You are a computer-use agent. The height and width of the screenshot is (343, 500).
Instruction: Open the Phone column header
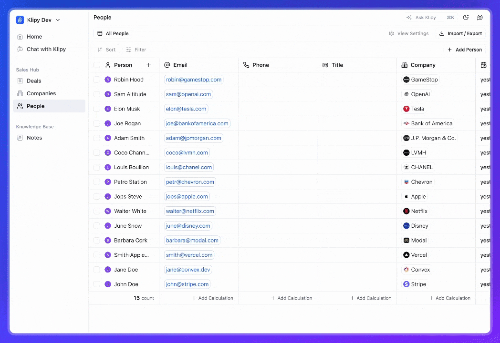(278, 65)
